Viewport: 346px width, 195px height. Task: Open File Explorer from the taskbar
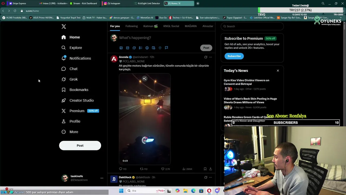185,191
